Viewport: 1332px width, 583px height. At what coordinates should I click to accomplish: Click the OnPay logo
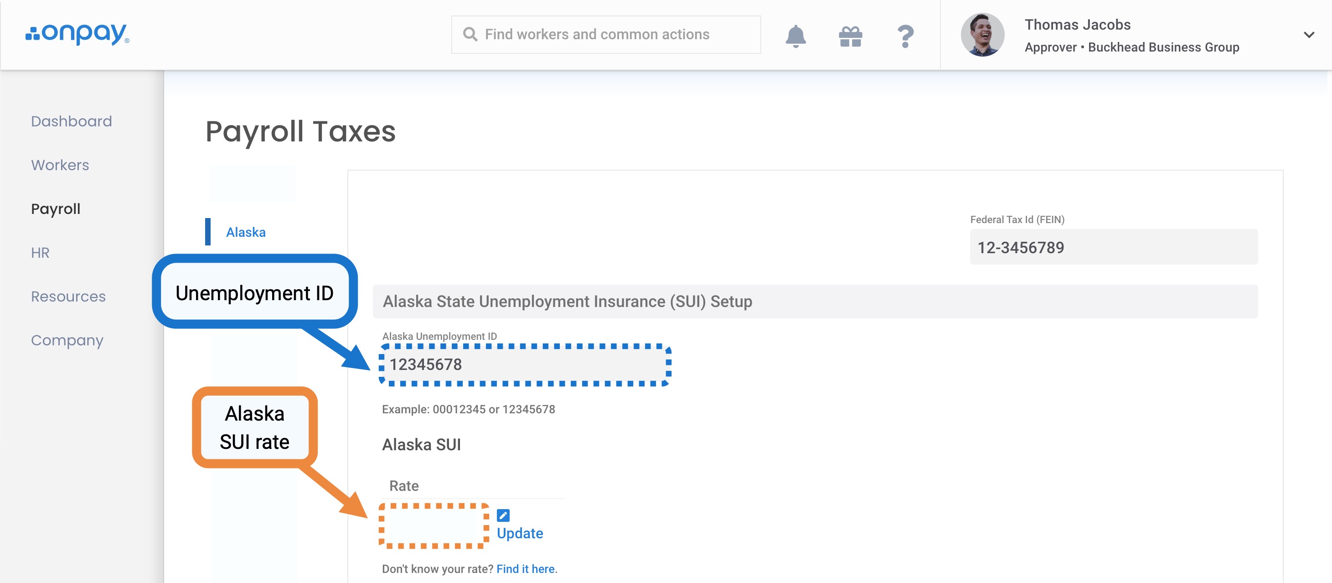pyautogui.click(x=77, y=34)
